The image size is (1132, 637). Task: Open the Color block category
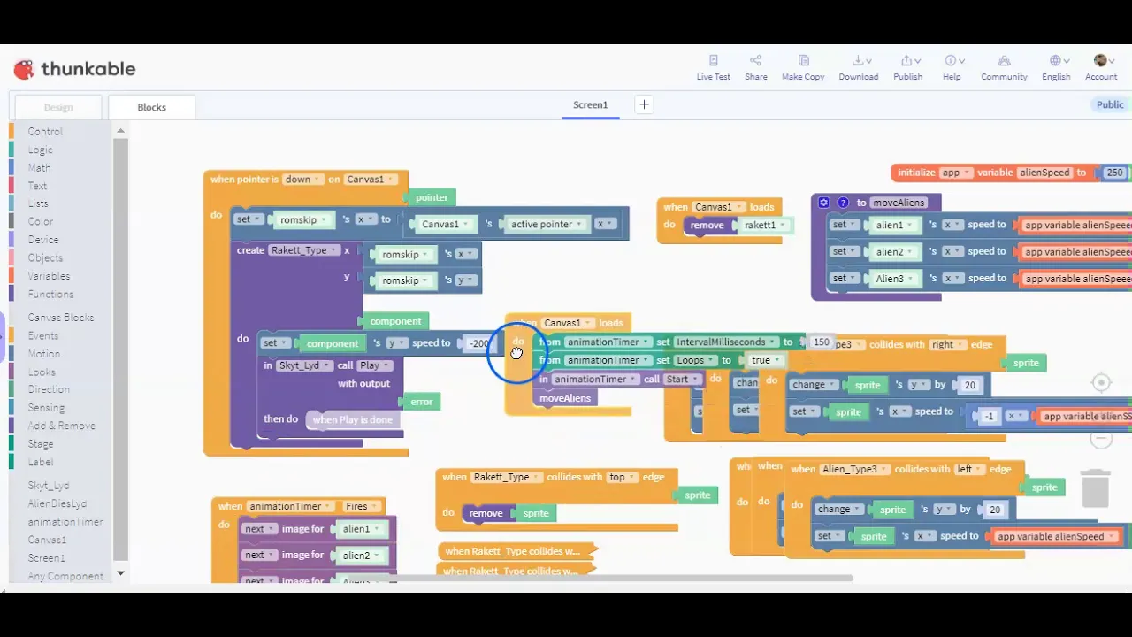pyautogui.click(x=41, y=221)
